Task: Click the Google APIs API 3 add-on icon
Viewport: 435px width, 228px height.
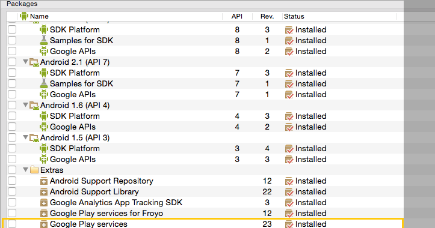Action: [43, 159]
